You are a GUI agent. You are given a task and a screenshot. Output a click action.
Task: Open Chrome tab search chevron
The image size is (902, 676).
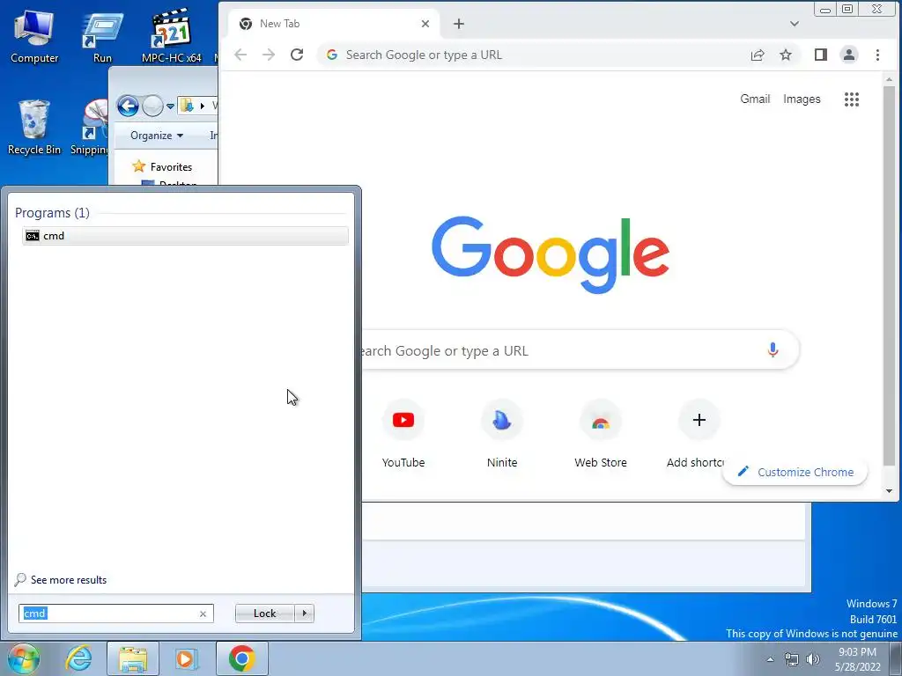point(795,24)
